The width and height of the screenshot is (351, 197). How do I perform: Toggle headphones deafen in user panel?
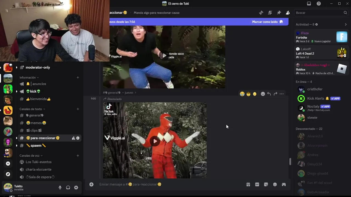[x=68, y=187]
